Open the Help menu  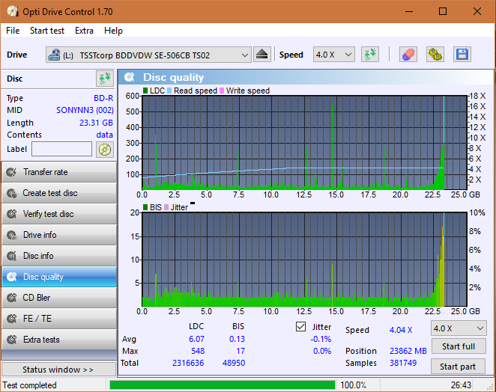(113, 31)
